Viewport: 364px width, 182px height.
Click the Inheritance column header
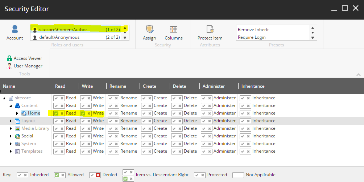point(253,86)
